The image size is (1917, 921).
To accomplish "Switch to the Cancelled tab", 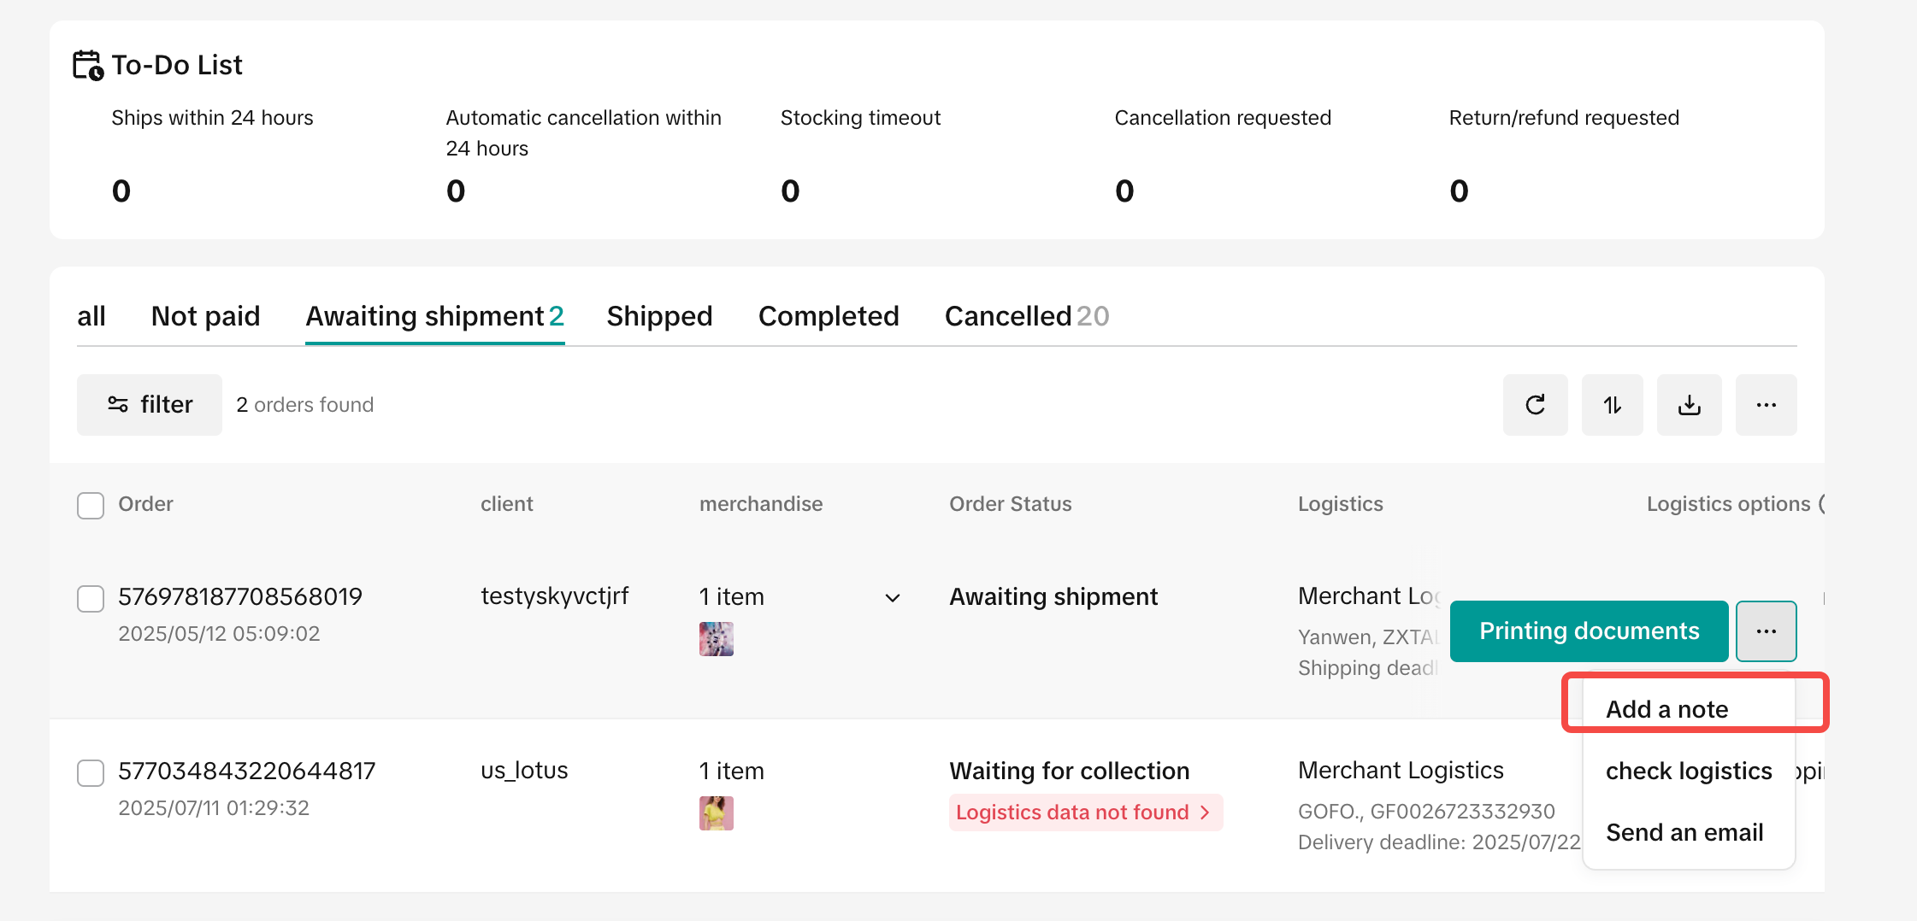I will pos(1026,316).
